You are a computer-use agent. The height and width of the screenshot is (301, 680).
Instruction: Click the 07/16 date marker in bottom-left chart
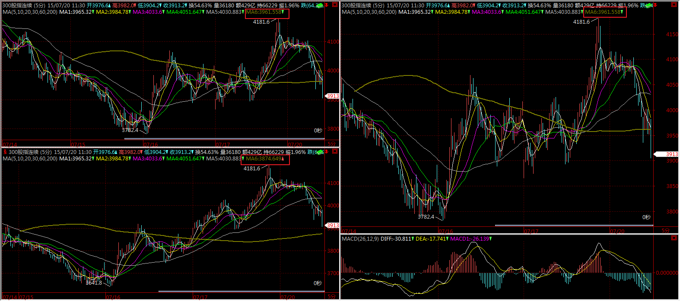coord(113,297)
